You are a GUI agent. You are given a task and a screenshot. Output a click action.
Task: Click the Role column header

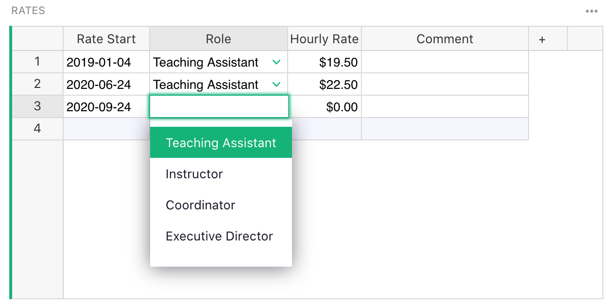218,38
